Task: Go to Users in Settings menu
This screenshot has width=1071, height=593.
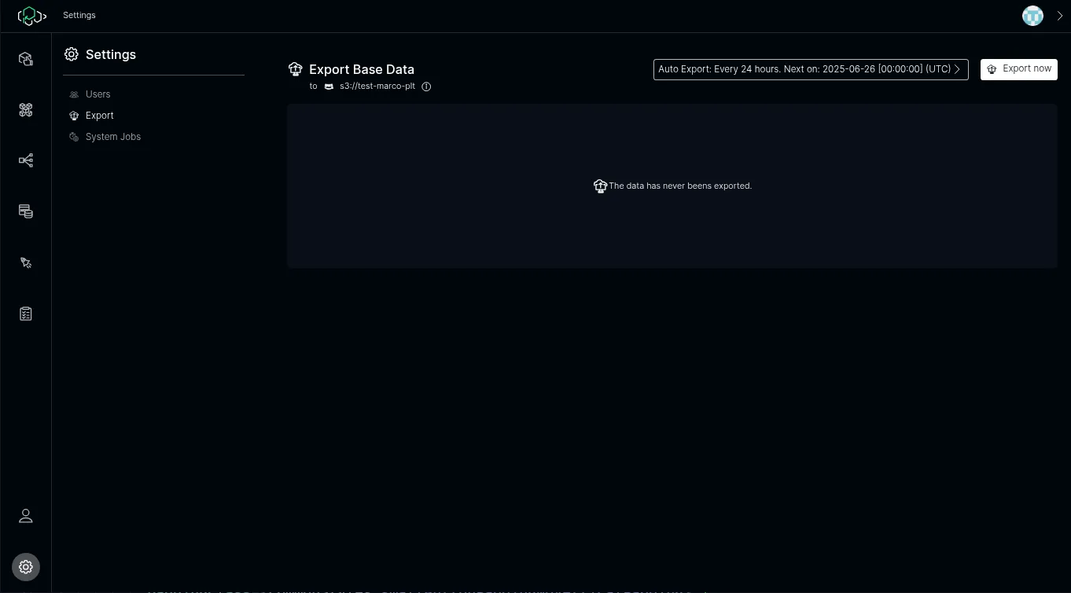Action: click(x=98, y=94)
